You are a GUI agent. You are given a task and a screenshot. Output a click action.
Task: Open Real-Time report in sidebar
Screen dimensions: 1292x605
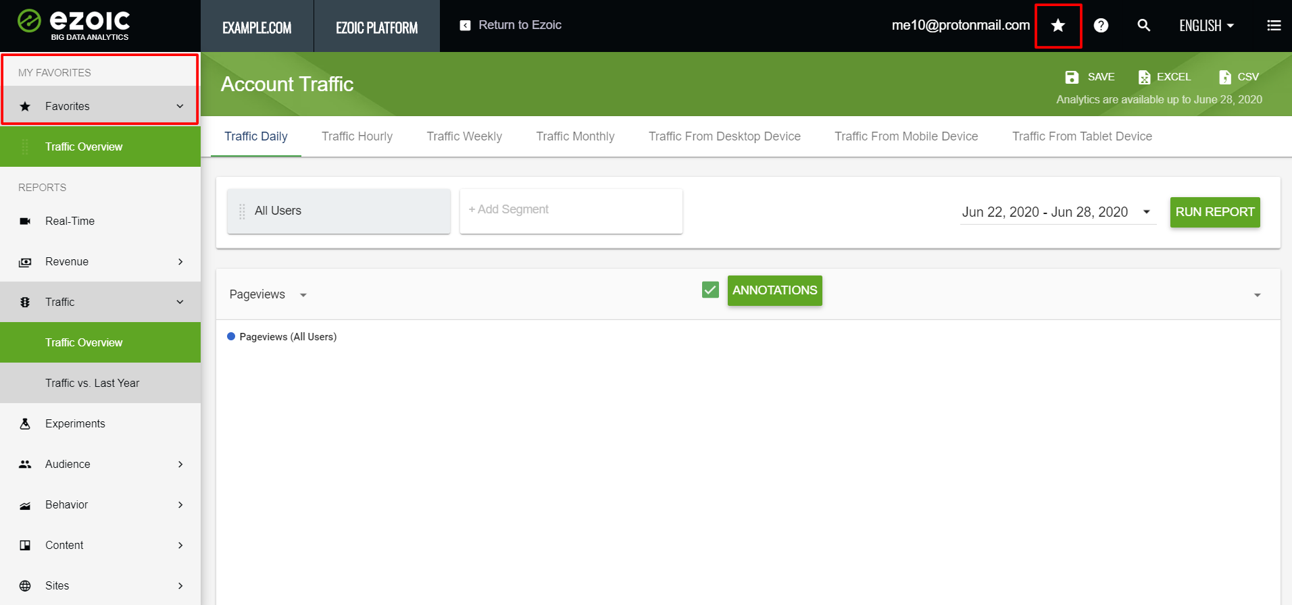tap(70, 221)
